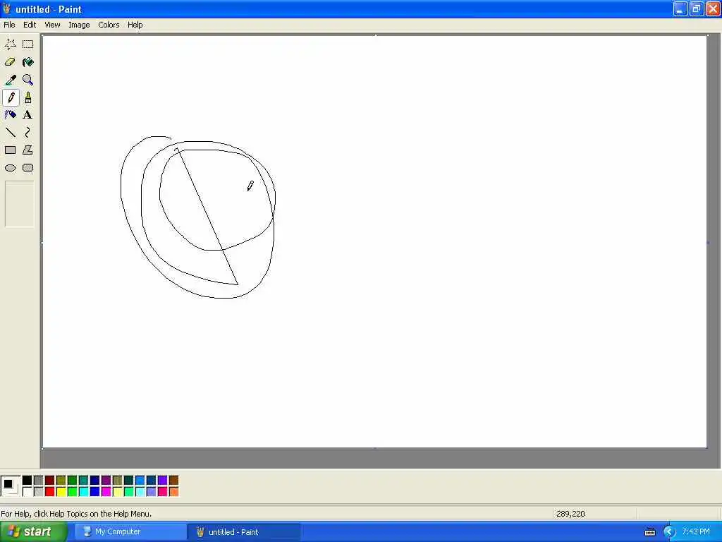Activate the Pick Color eyedropper tool
Screen dimensions: 722x542
click(x=10, y=80)
